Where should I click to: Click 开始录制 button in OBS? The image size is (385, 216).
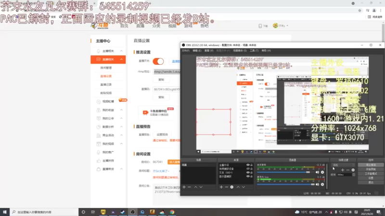pos(371,169)
